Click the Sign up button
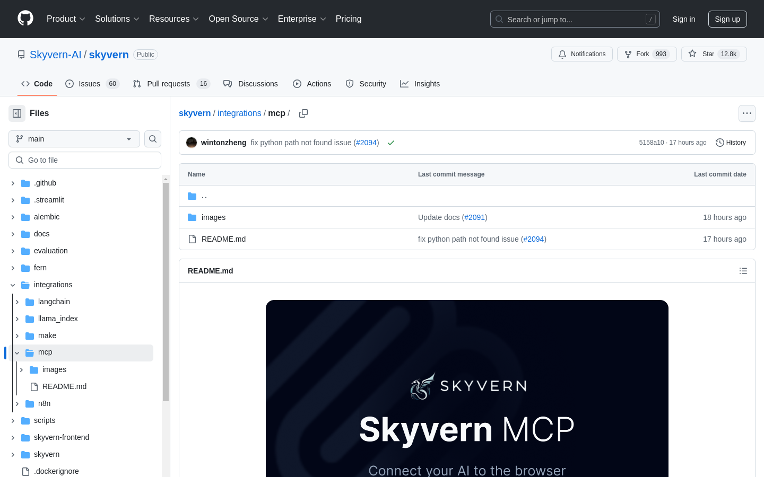 pyautogui.click(x=727, y=19)
